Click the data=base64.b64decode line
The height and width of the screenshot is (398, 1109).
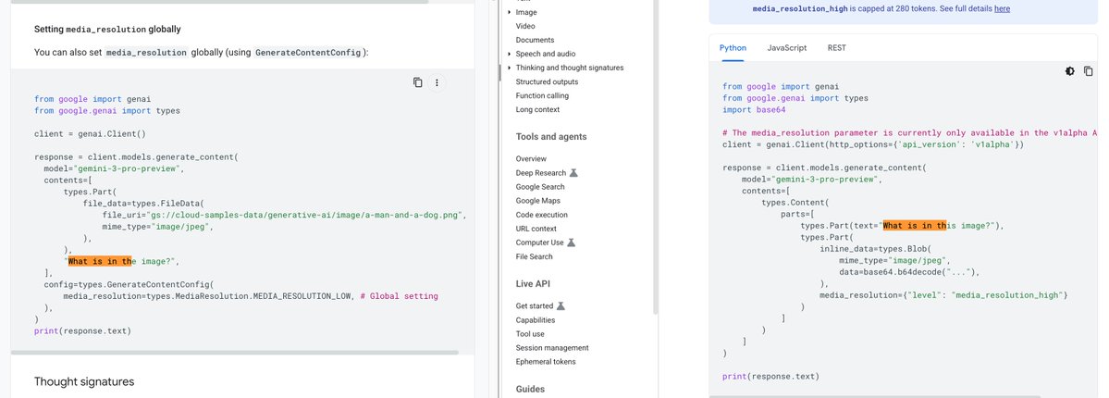[x=909, y=272]
